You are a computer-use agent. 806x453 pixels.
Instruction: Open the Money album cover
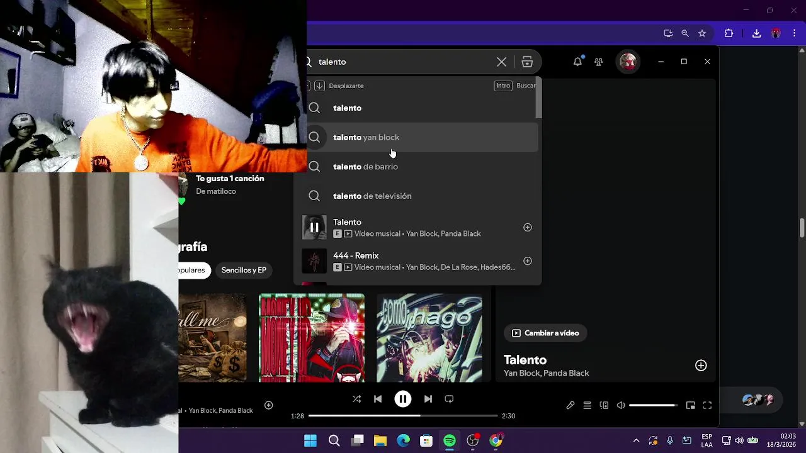point(312,338)
